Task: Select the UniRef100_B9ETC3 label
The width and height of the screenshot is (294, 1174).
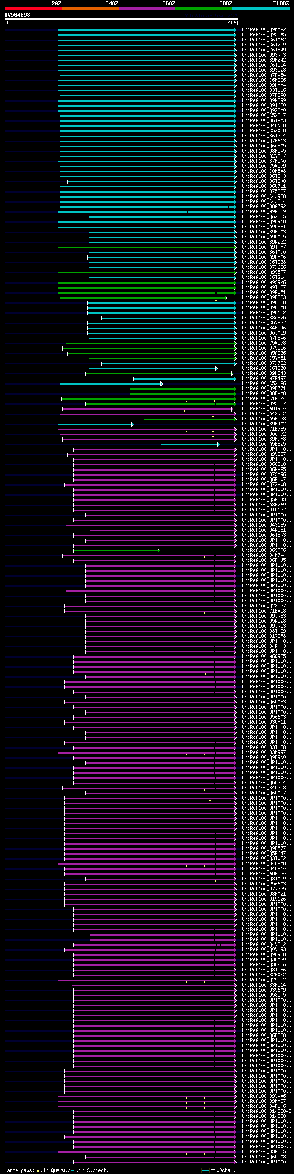Action: click(264, 298)
